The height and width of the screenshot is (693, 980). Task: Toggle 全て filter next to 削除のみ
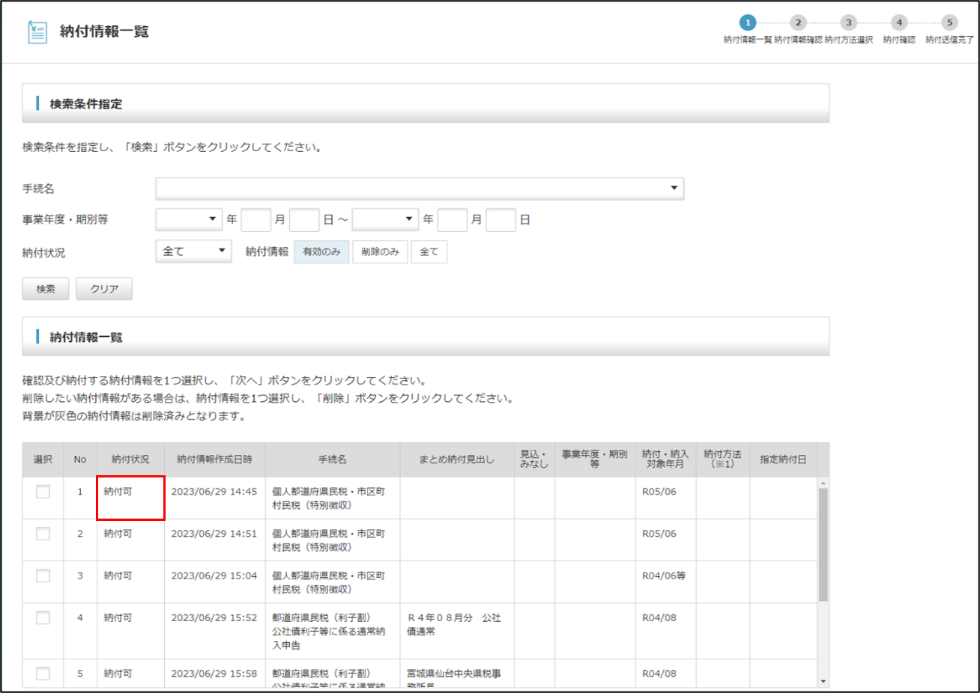tap(429, 252)
